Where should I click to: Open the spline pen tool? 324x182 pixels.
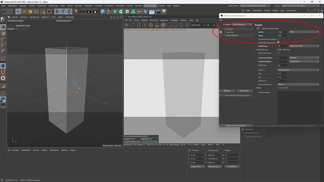pos(108,12)
